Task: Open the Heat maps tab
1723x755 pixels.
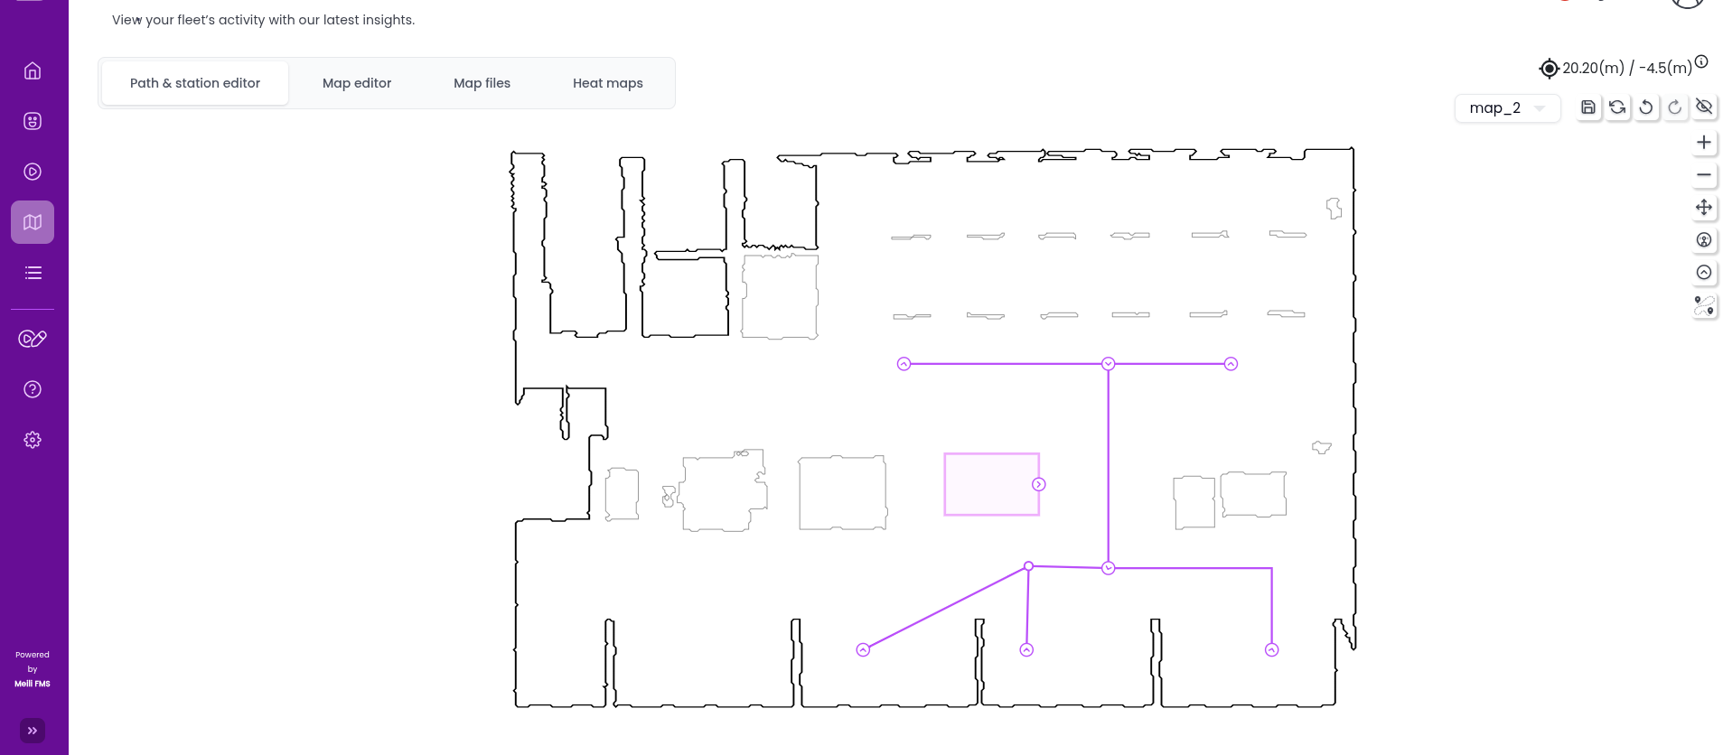Action: point(607,83)
